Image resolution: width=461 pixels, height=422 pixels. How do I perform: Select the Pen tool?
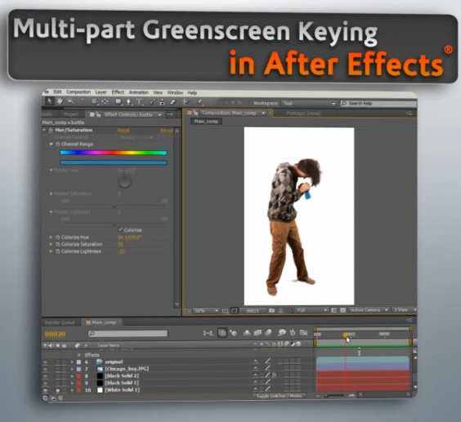pos(128,101)
